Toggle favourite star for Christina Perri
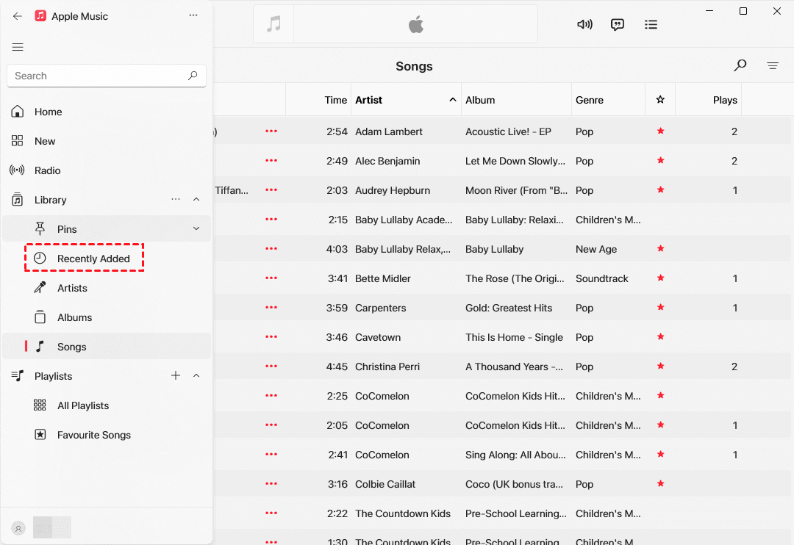 click(x=660, y=366)
